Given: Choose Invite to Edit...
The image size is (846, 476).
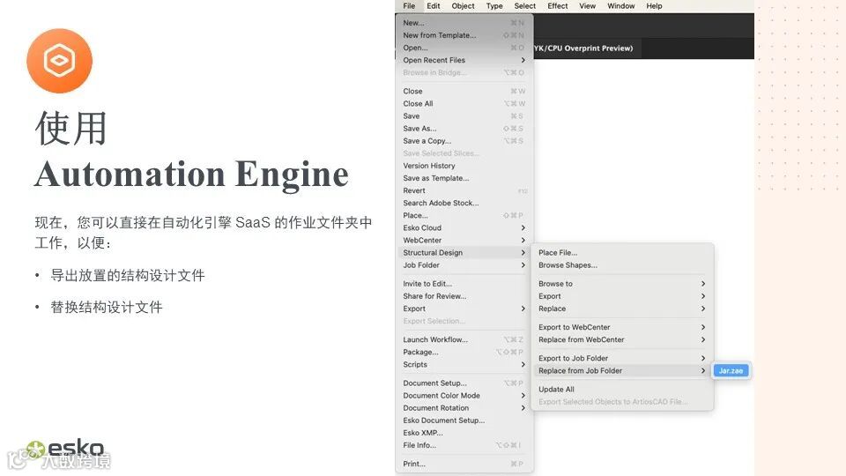Looking at the screenshot, I should click(464, 283).
